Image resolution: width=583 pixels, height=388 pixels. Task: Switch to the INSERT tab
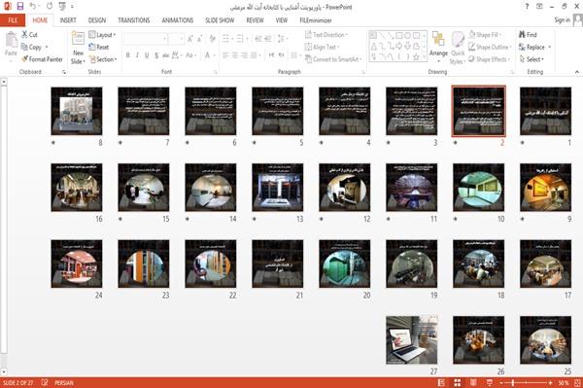point(68,20)
